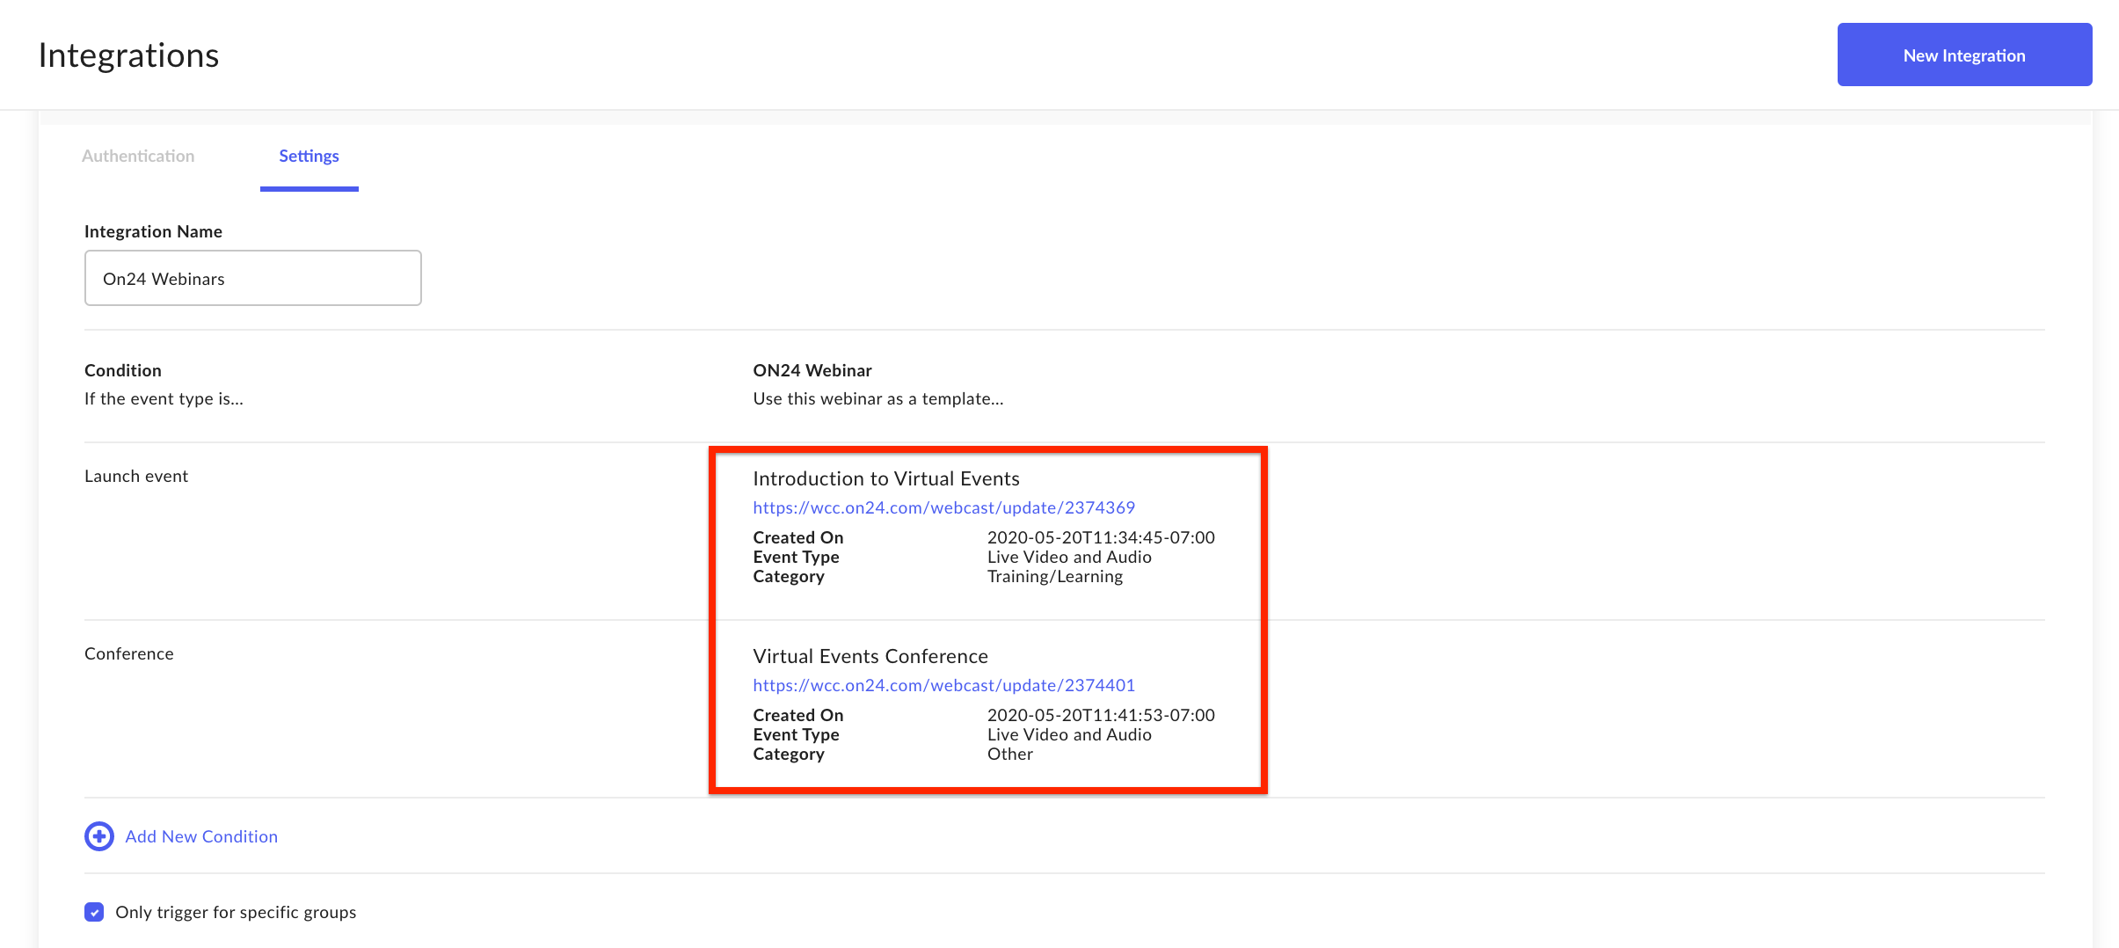
Task: Select the On24 Webinars text value
Action: pos(164,278)
